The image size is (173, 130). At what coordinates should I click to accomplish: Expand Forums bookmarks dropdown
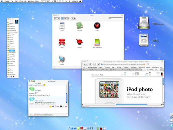(x=108, y=67)
